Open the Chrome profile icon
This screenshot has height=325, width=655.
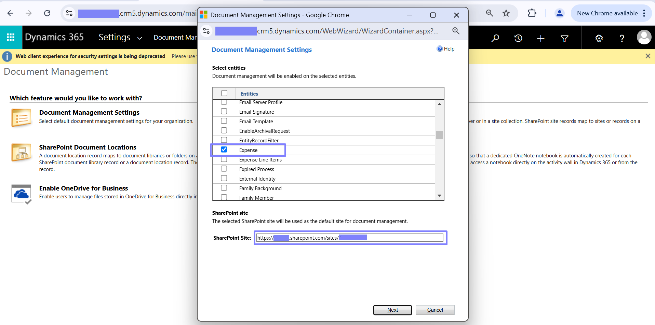(559, 13)
